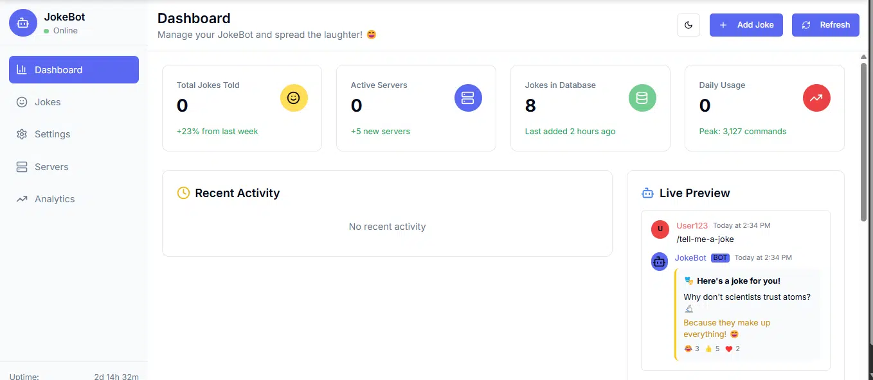Click the red Daily Usage trend icon

point(816,98)
